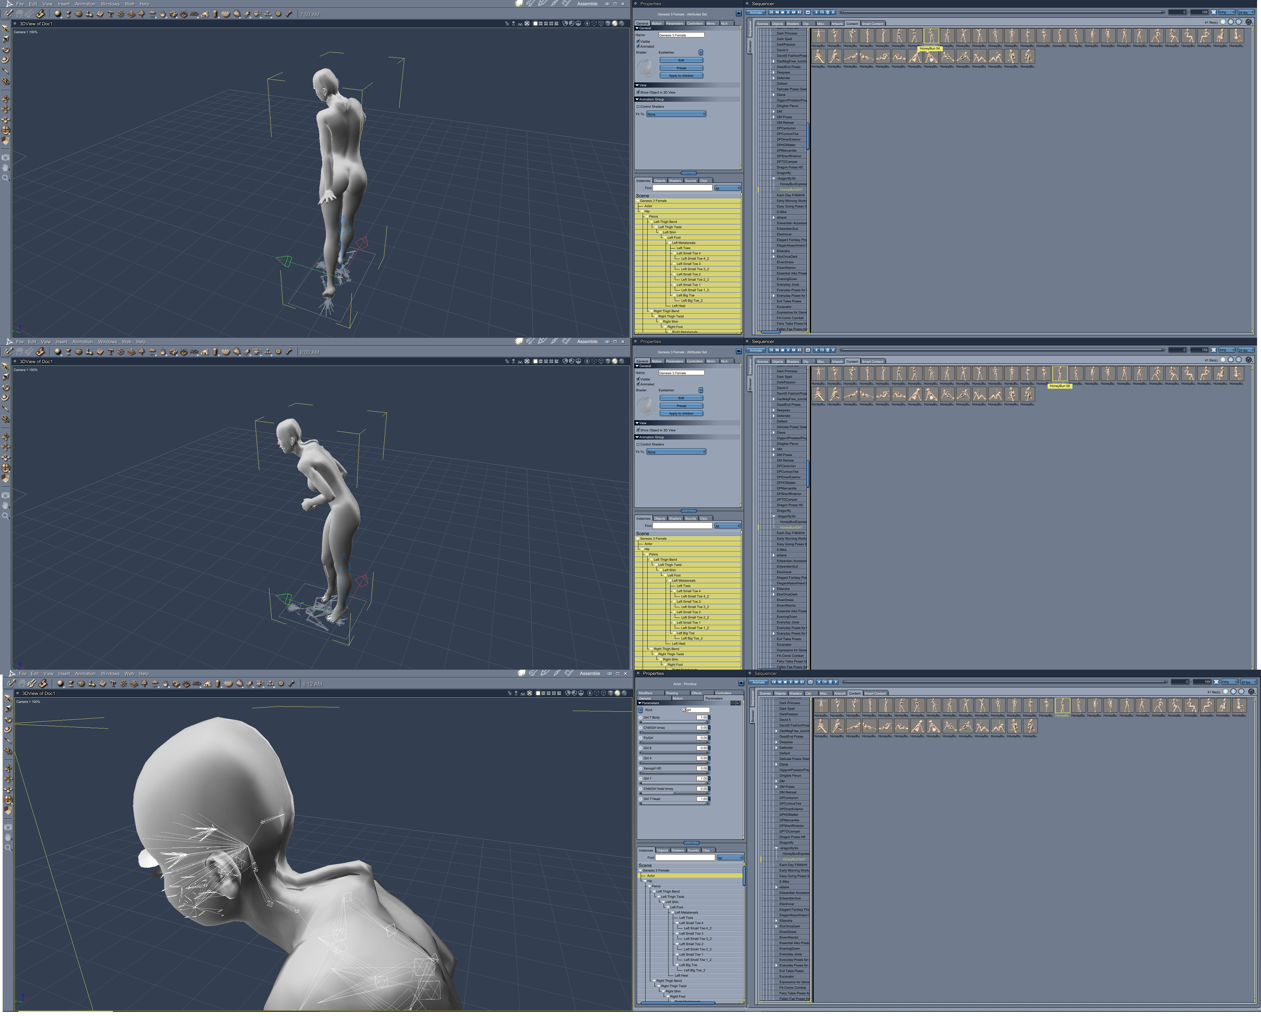Open the Animation menu in top window
Image resolution: width=1261 pixels, height=1016 pixels.
coord(85,4)
